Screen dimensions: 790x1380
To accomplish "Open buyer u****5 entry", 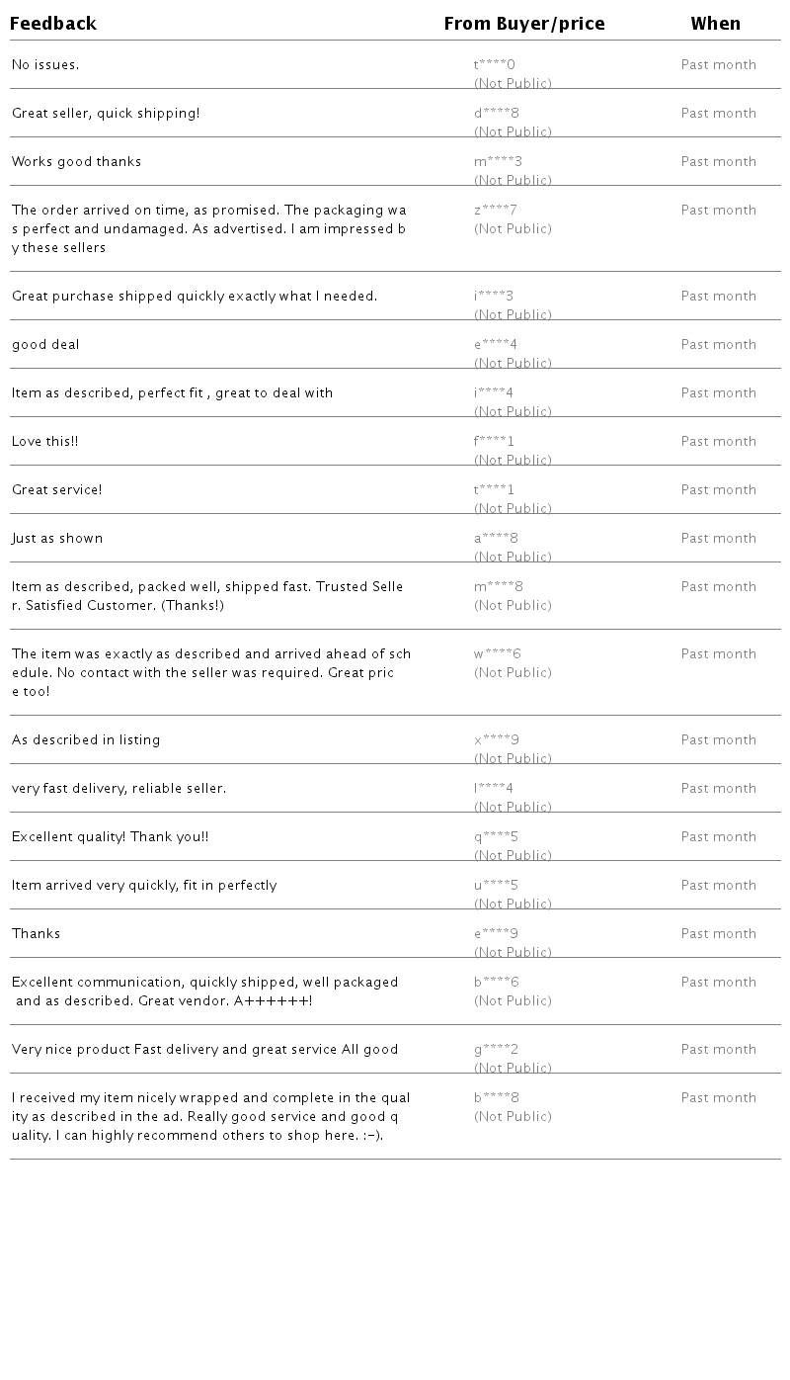I will (x=496, y=886).
